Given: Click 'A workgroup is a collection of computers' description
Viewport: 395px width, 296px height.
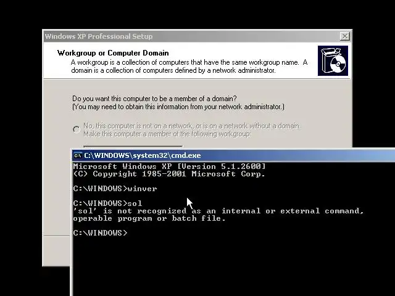Looking at the screenshot, I should [189, 66].
